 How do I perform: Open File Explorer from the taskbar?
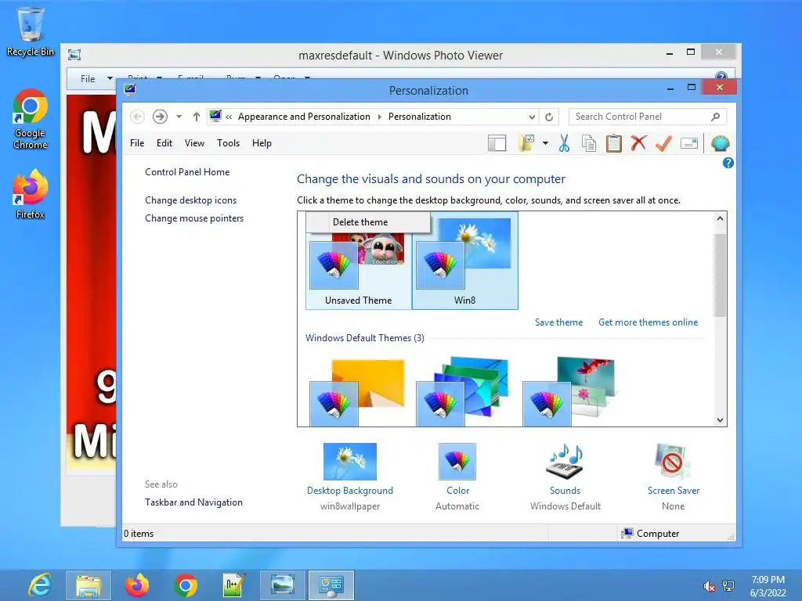tap(88, 585)
